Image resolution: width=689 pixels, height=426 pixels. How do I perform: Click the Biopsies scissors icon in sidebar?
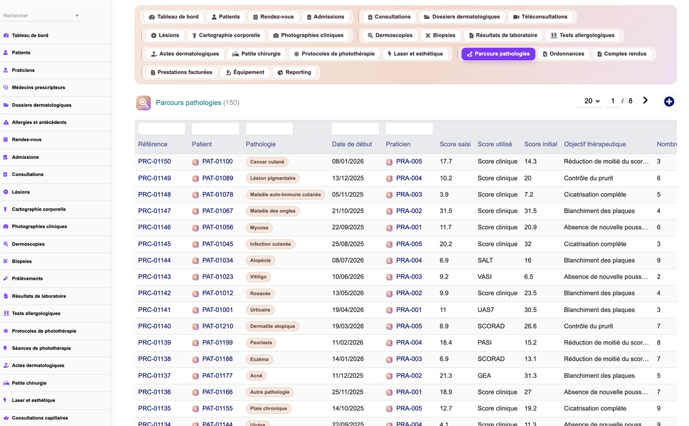6,261
